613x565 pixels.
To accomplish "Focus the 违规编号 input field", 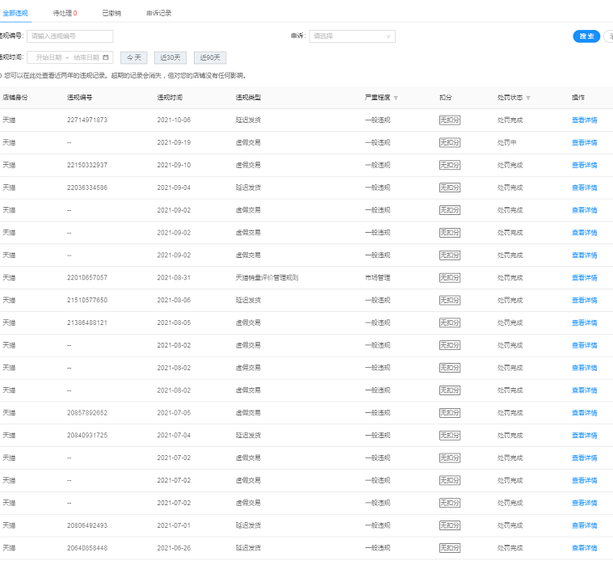I will [x=70, y=36].
